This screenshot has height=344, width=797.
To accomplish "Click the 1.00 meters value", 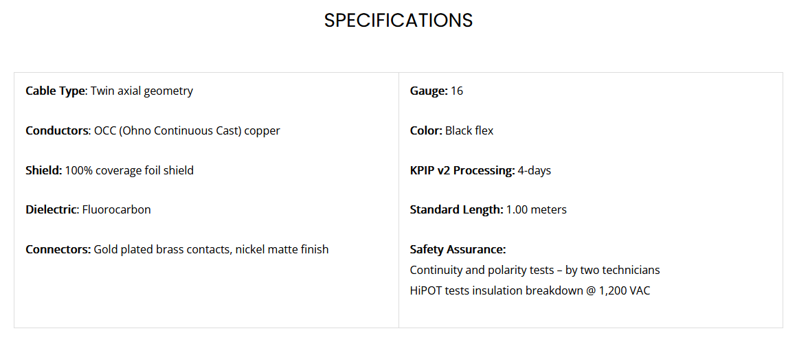I will [536, 209].
